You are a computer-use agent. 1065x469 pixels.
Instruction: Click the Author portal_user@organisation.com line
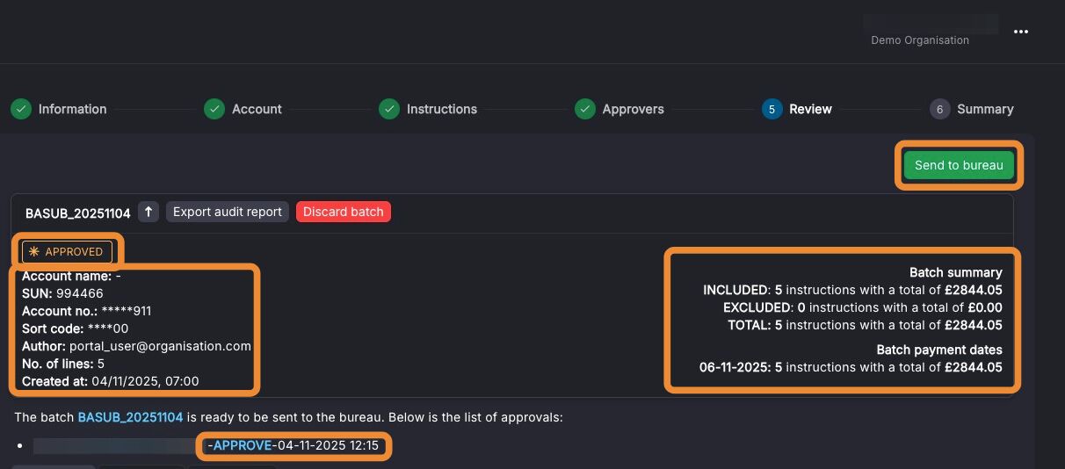pos(137,346)
